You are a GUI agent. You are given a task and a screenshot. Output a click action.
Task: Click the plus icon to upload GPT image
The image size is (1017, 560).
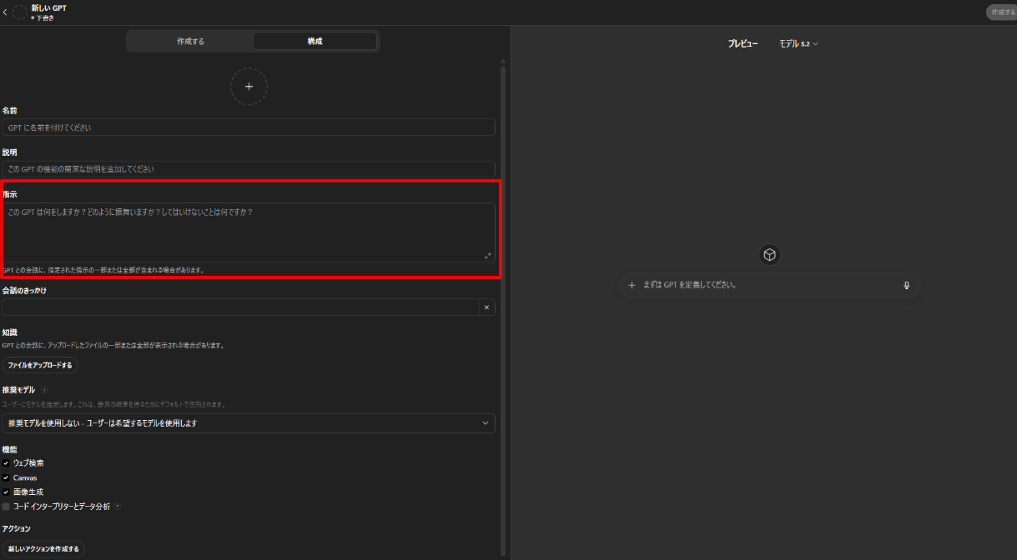[x=249, y=87]
